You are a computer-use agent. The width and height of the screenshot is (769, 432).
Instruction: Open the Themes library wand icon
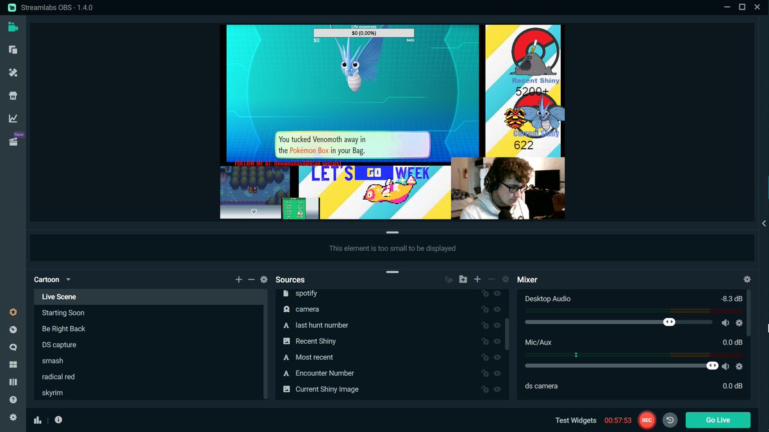click(13, 73)
